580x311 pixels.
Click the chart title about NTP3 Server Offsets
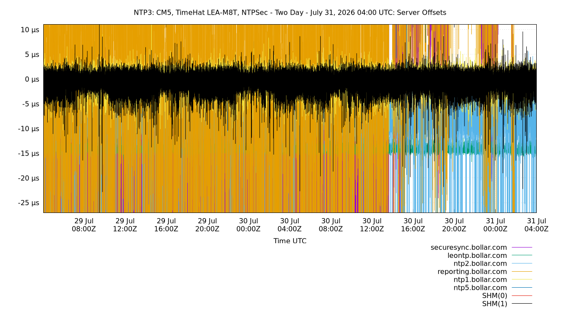point(290,13)
